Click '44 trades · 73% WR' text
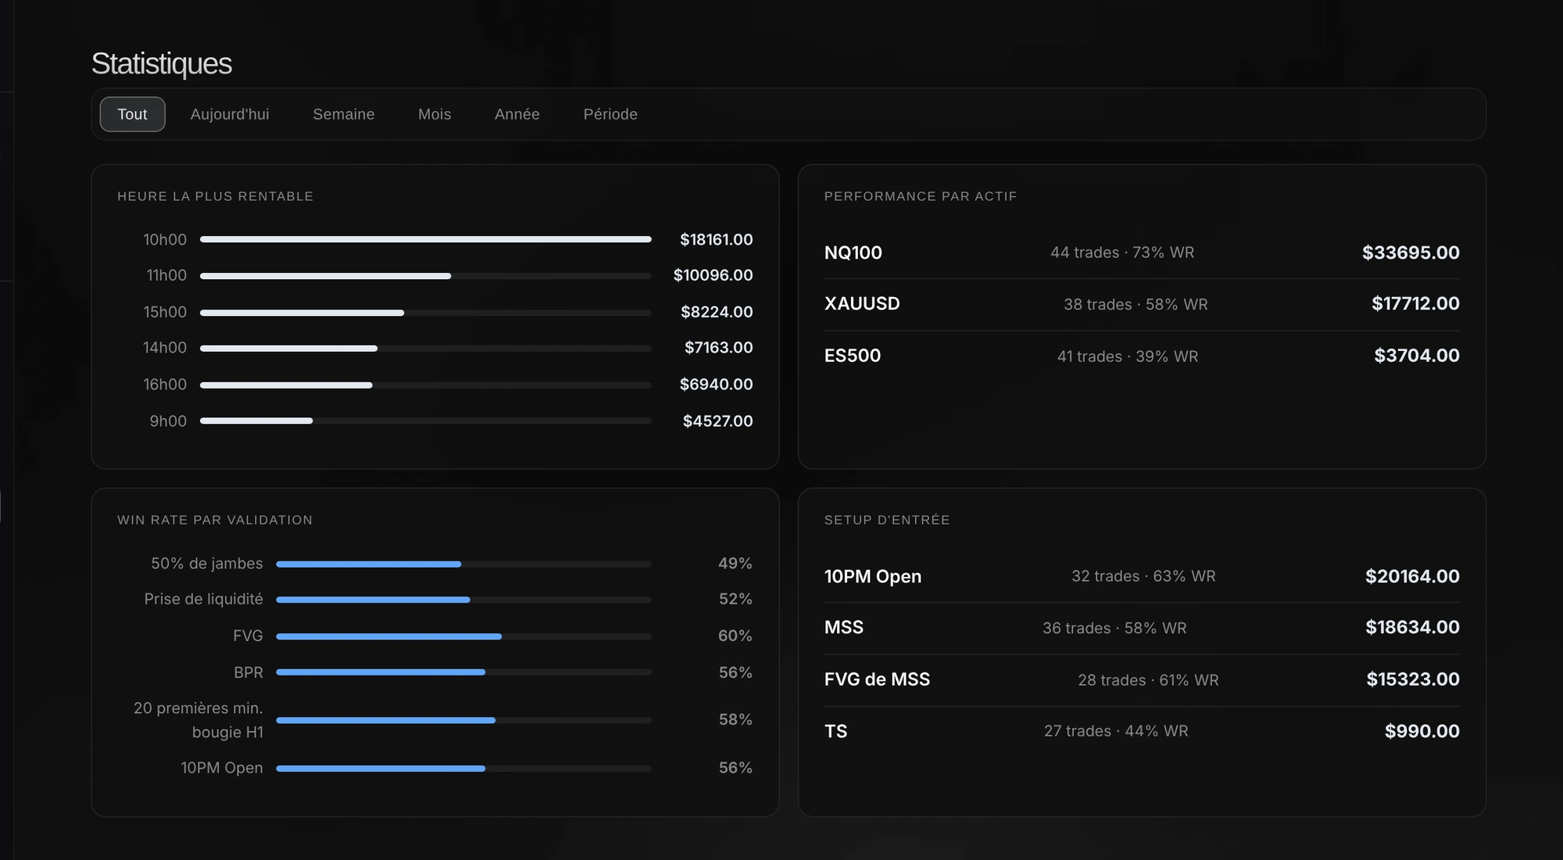1563x860 pixels. click(1122, 253)
